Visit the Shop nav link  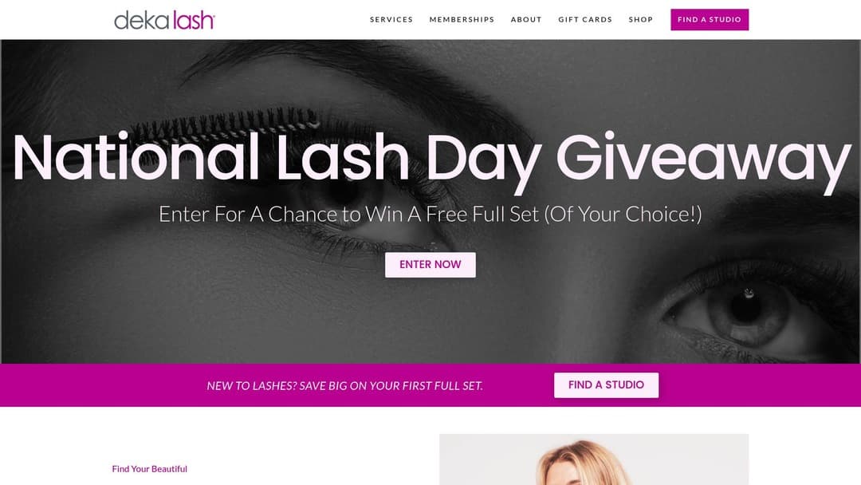click(641, 19)
